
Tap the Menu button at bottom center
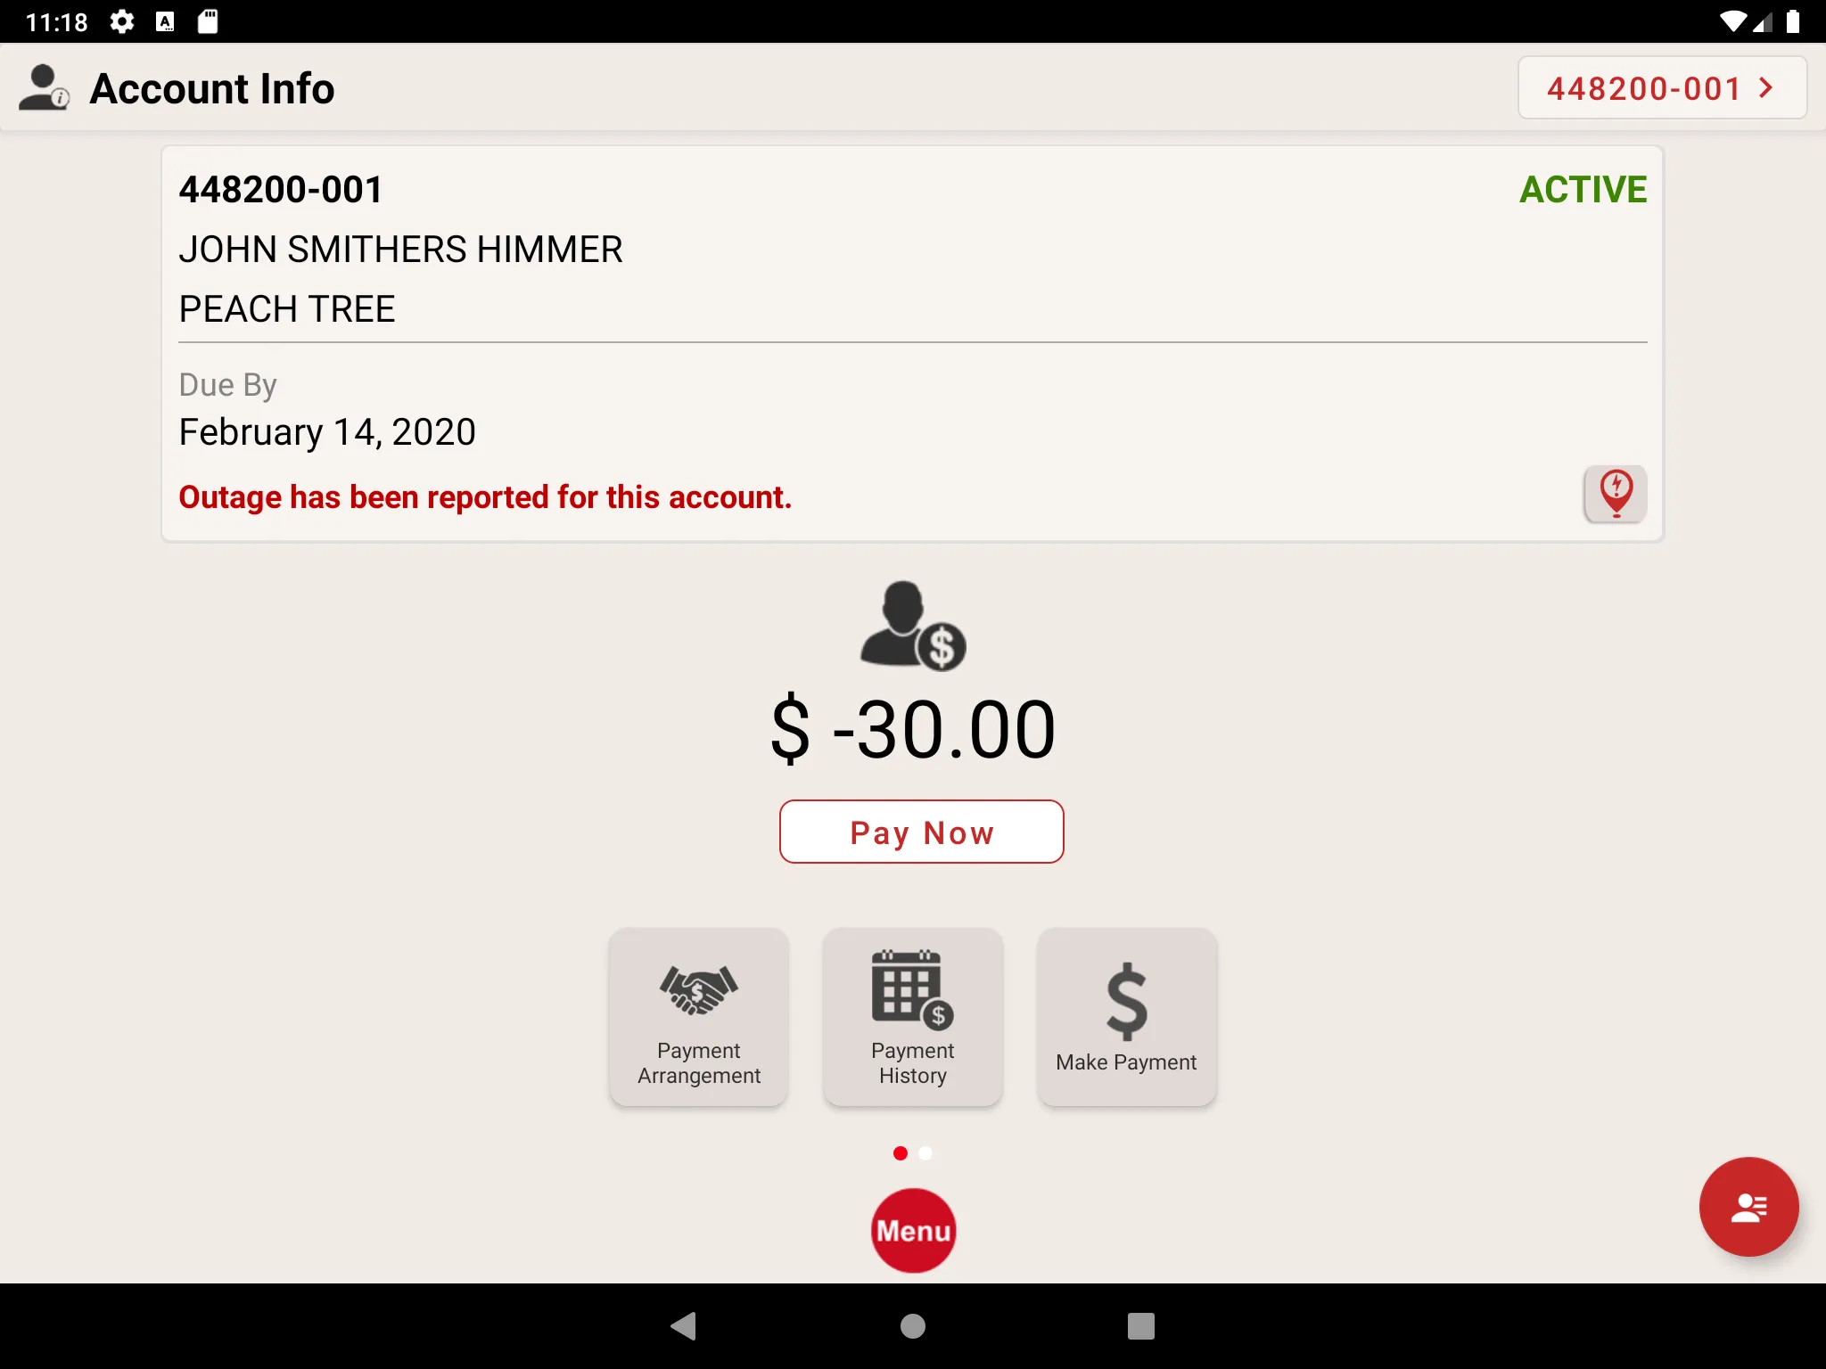(x=913, y=1231)
